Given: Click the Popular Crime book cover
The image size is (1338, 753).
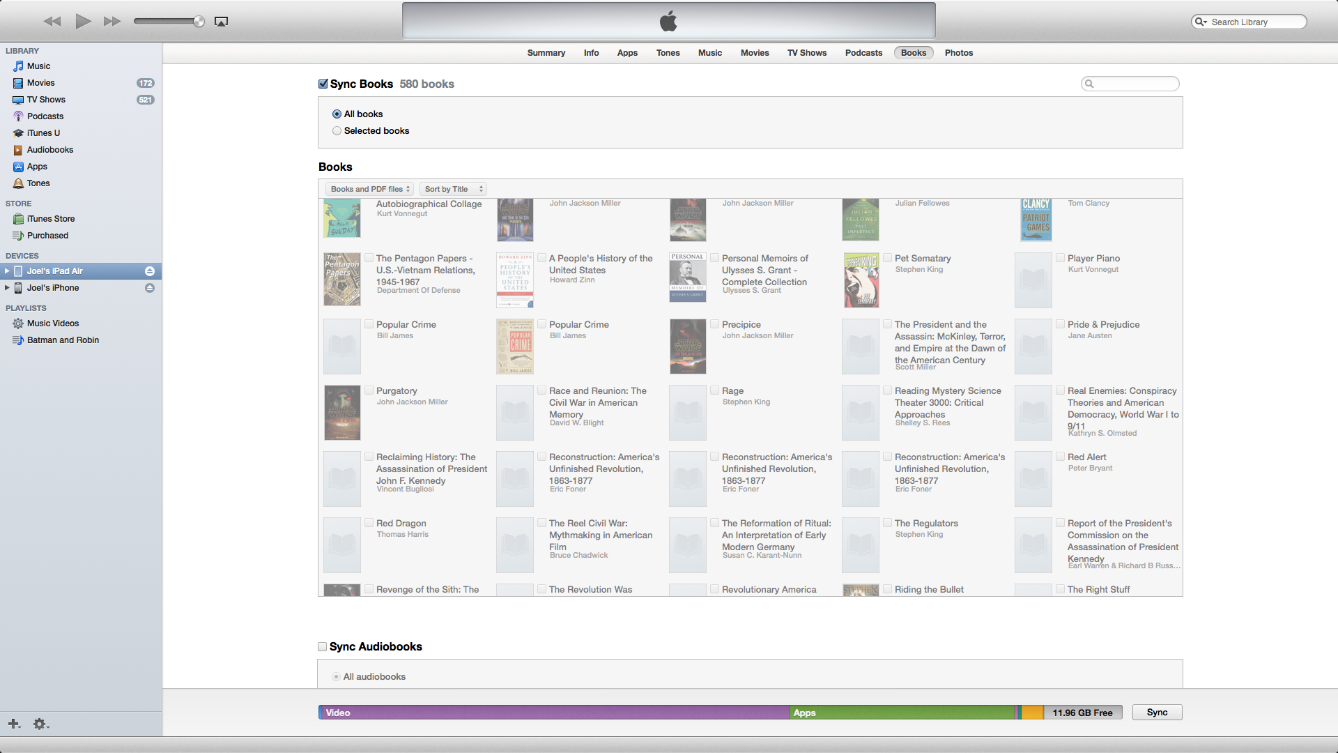Looking at the screenshot, I should [x=515, y=347].
